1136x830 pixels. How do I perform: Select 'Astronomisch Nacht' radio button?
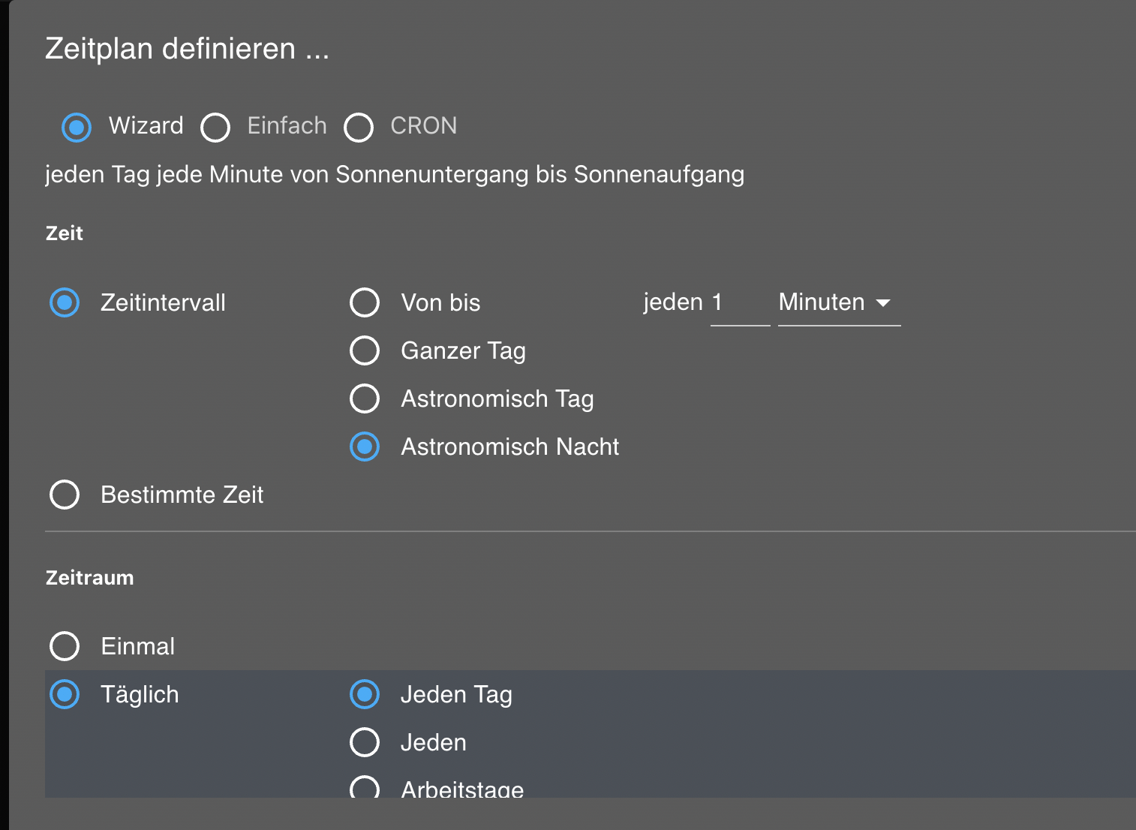(x=365, y=447)
